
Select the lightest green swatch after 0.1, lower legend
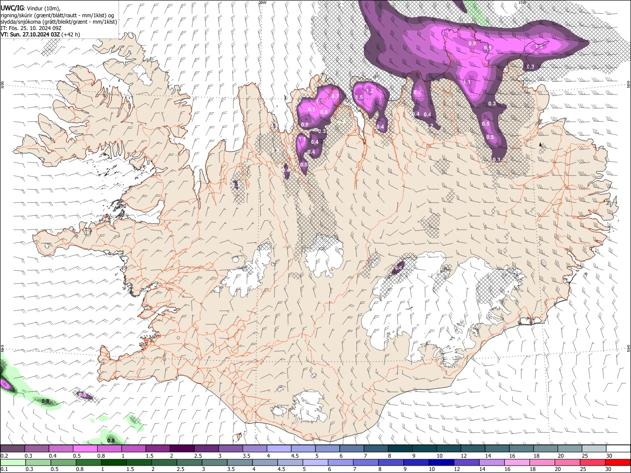12,463
